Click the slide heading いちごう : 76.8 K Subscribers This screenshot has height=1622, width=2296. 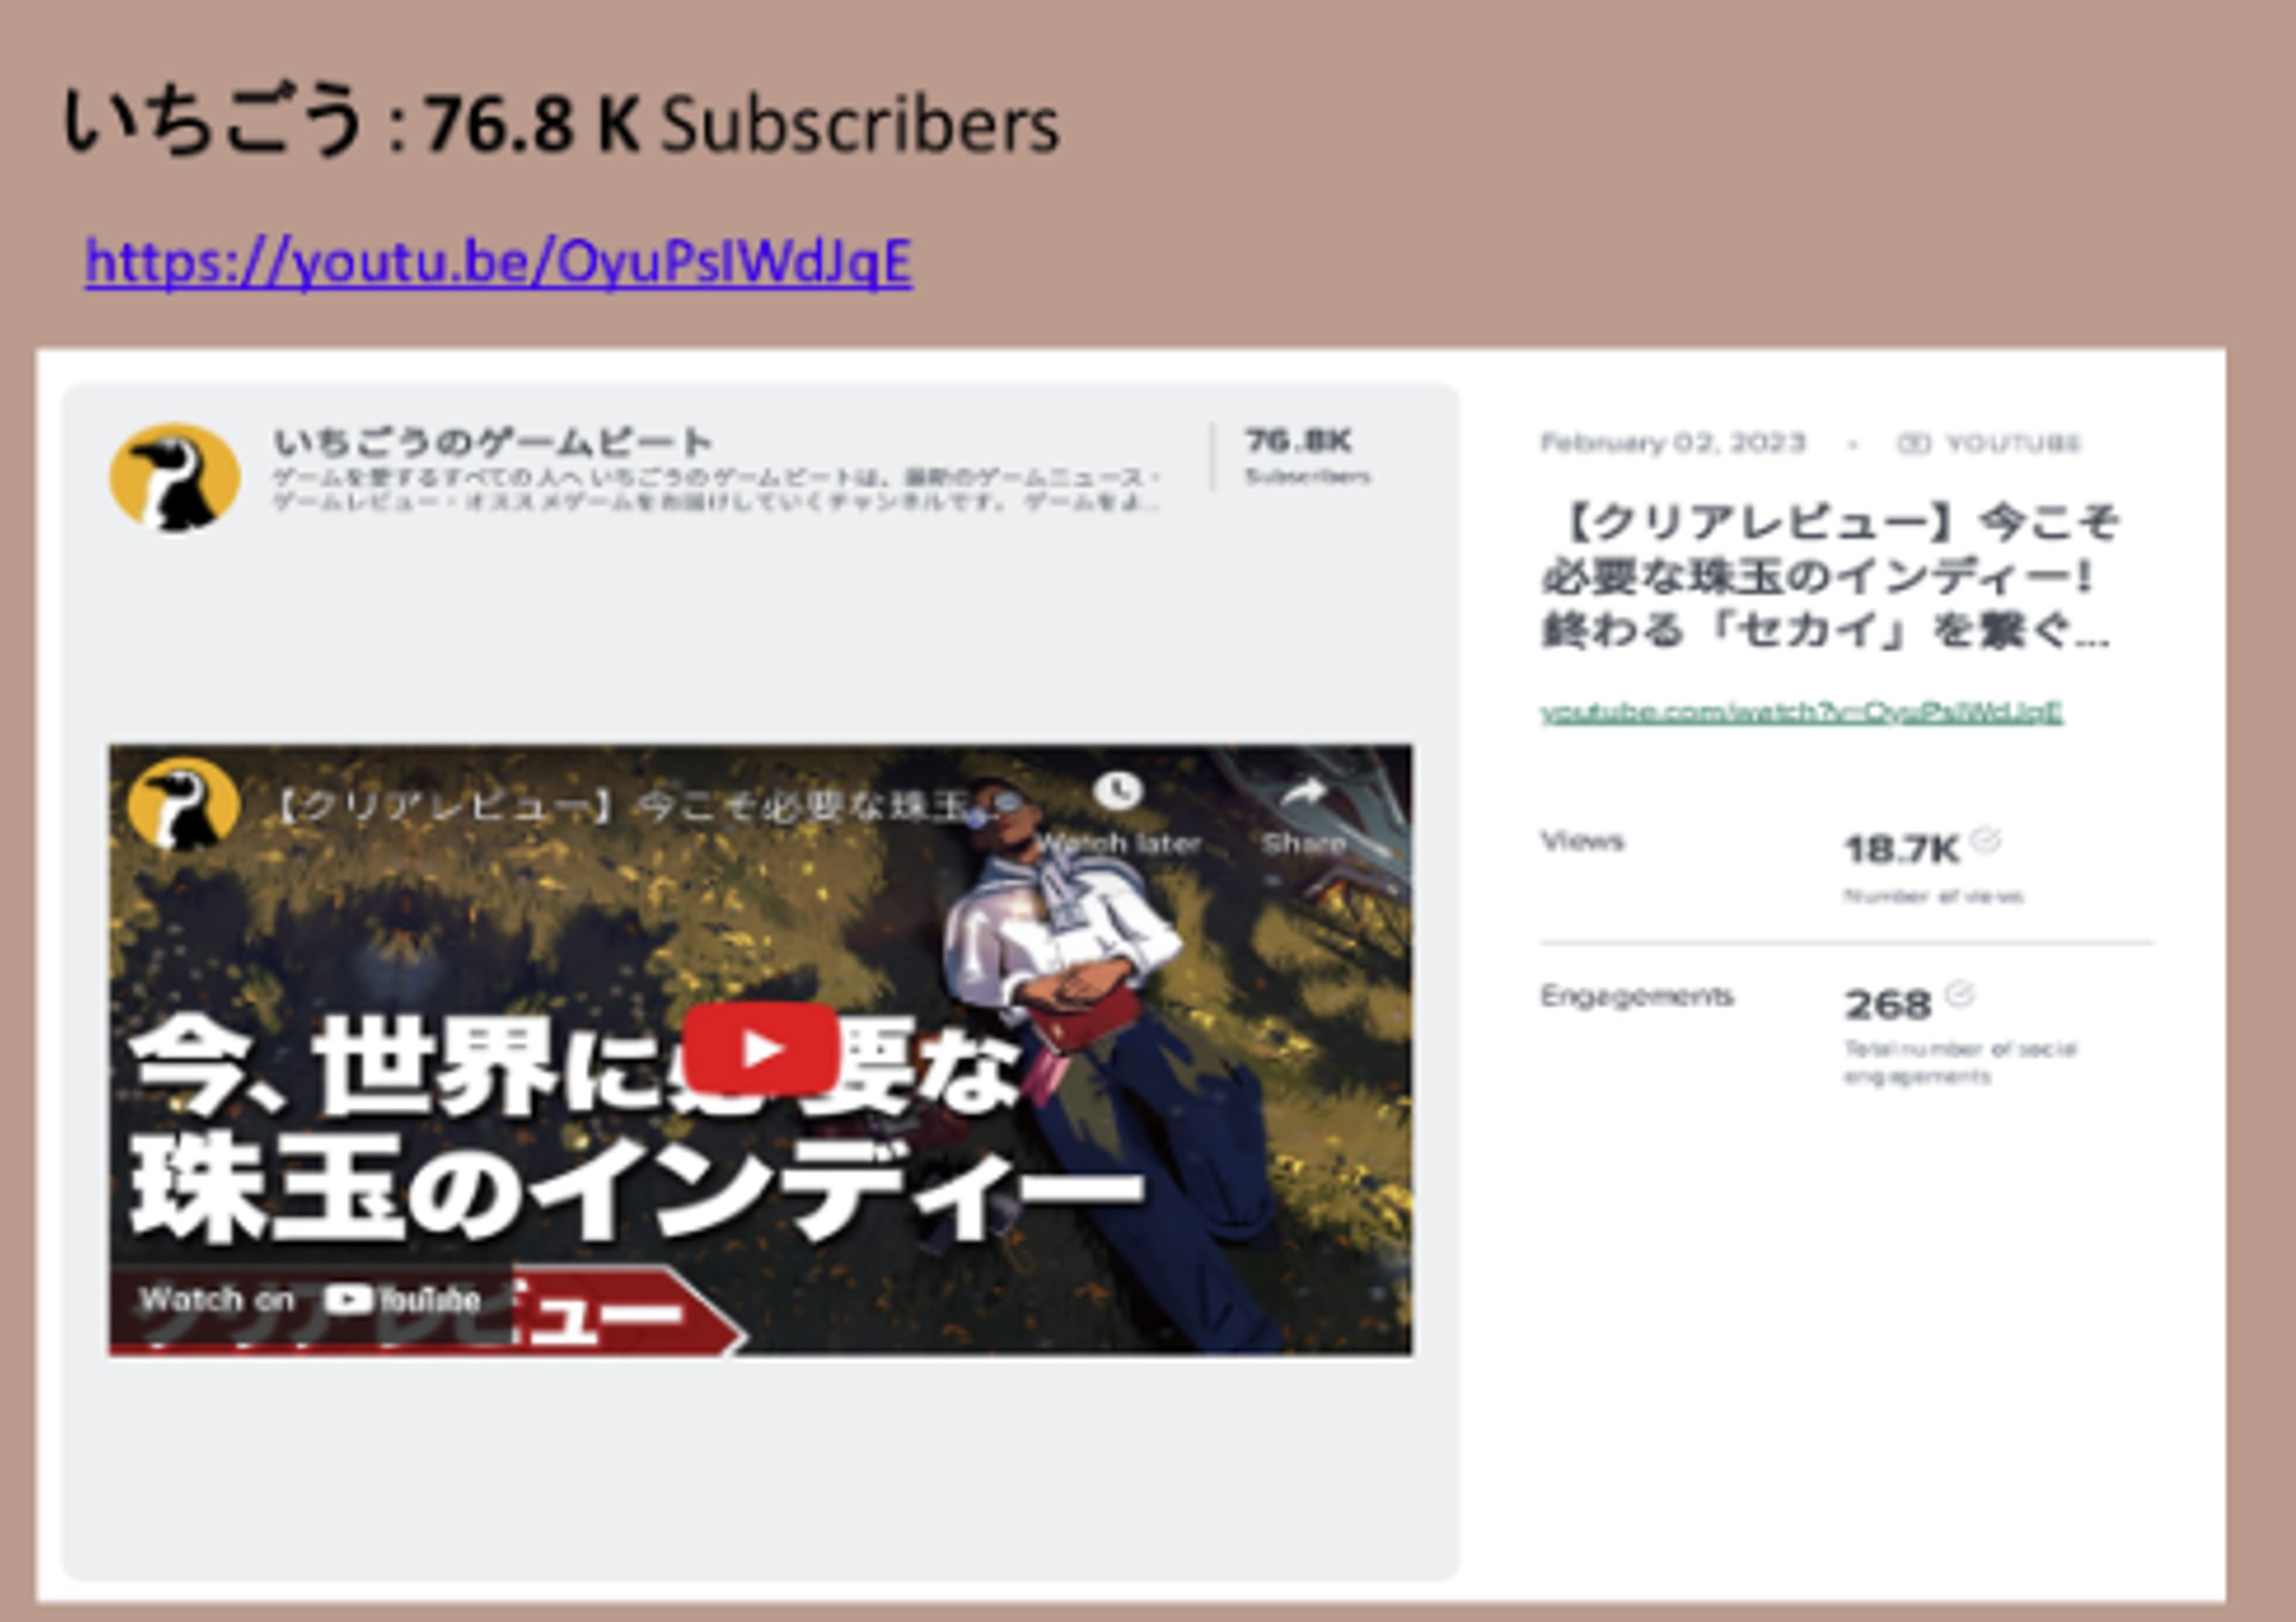pyautogui.click(x=561, y=123)
